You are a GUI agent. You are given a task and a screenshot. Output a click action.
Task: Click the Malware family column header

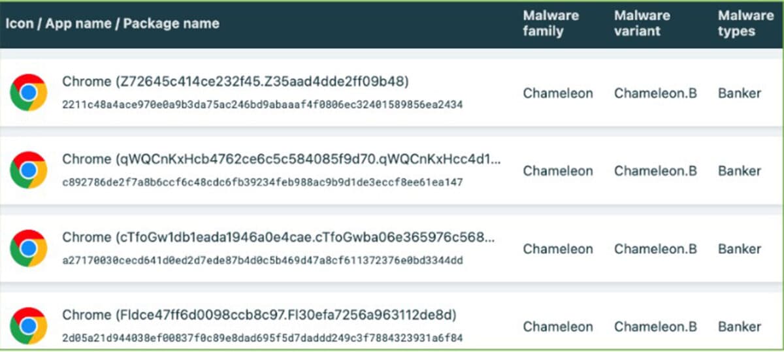click(552, 24)
